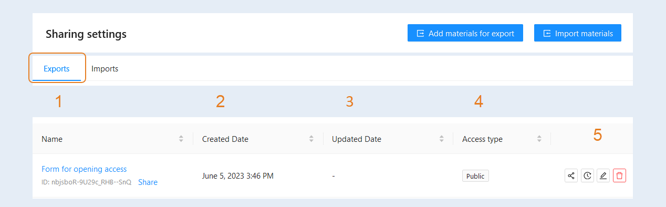Click the Name column header label
The height and width of the screenshot is (207, 666).
click(52, 139)
